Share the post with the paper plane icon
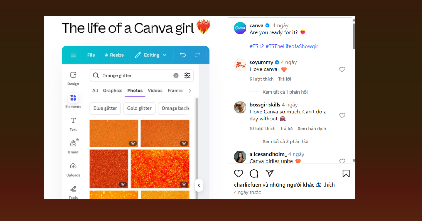 (x=269, y=173)
